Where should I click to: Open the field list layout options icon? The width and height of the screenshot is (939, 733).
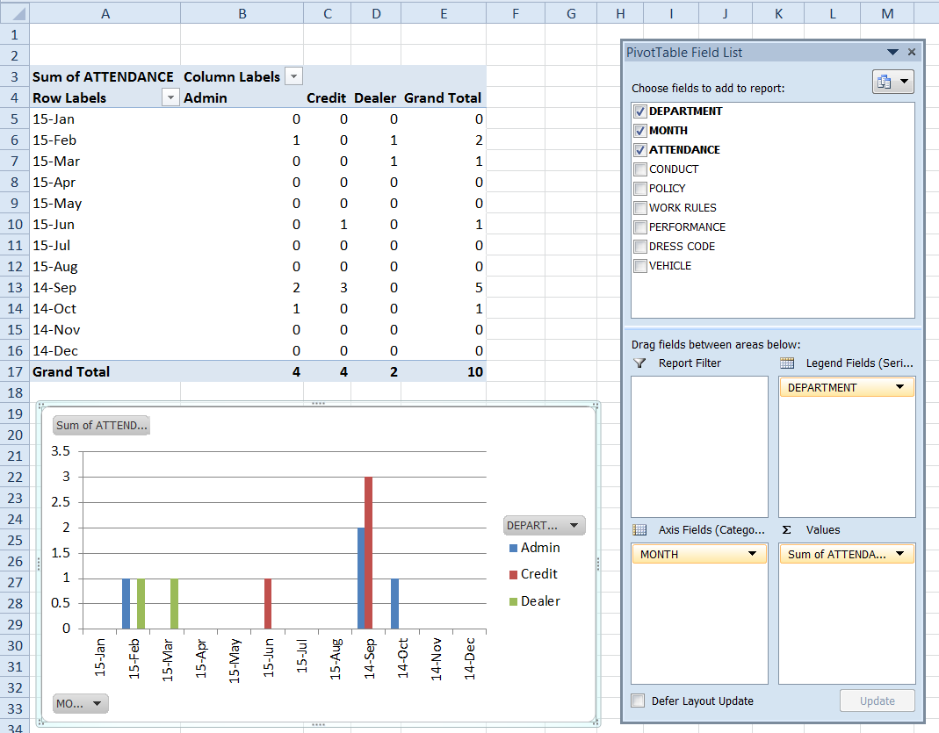click(x=892, y=82)
